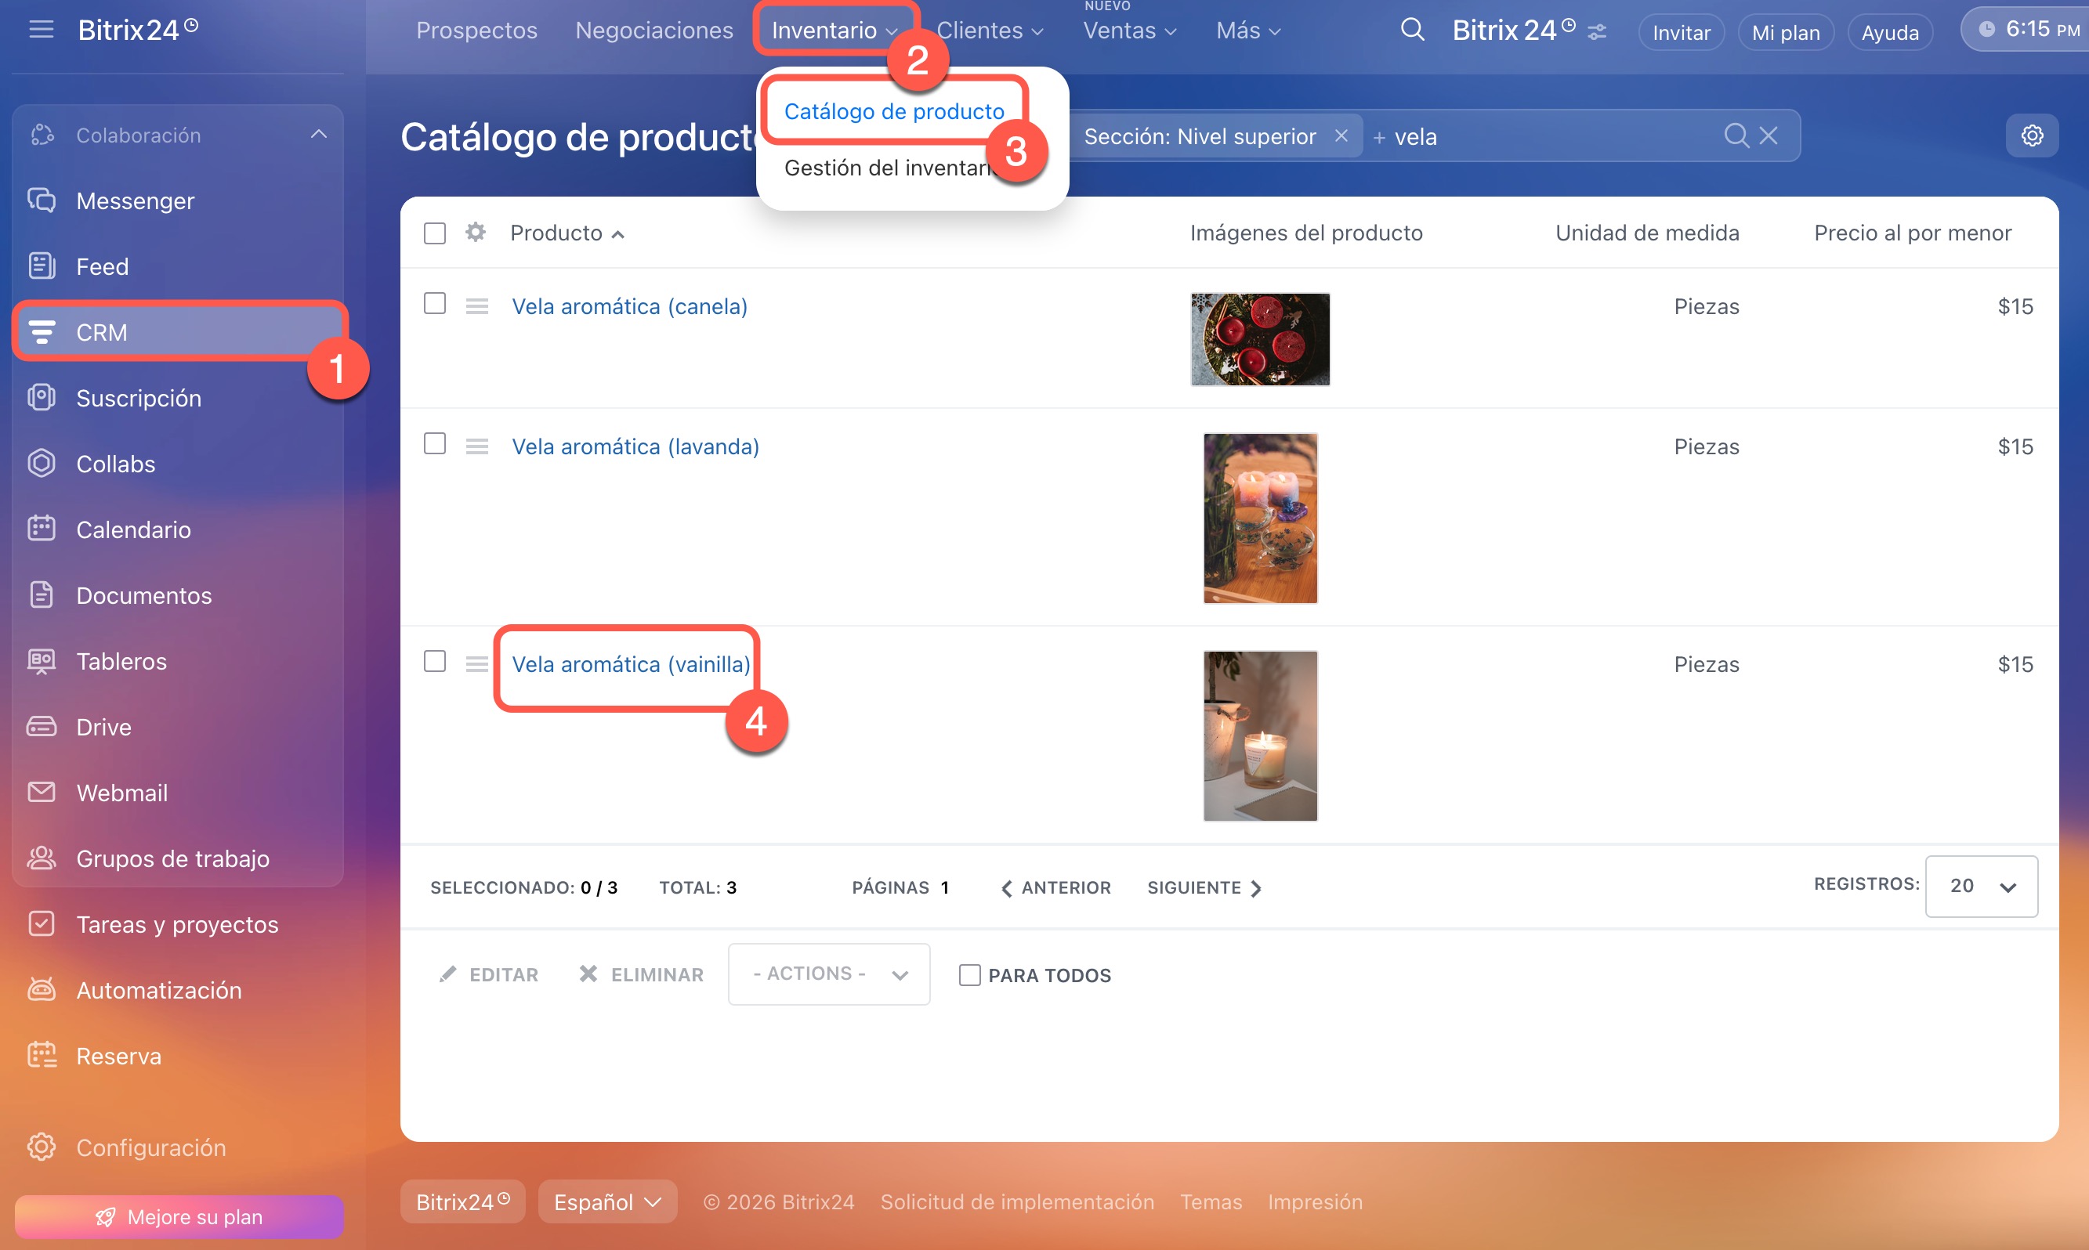Toggle the select-all products checkbox
Viewport: 2089px width, 1250px height.
tap(435, 233)
